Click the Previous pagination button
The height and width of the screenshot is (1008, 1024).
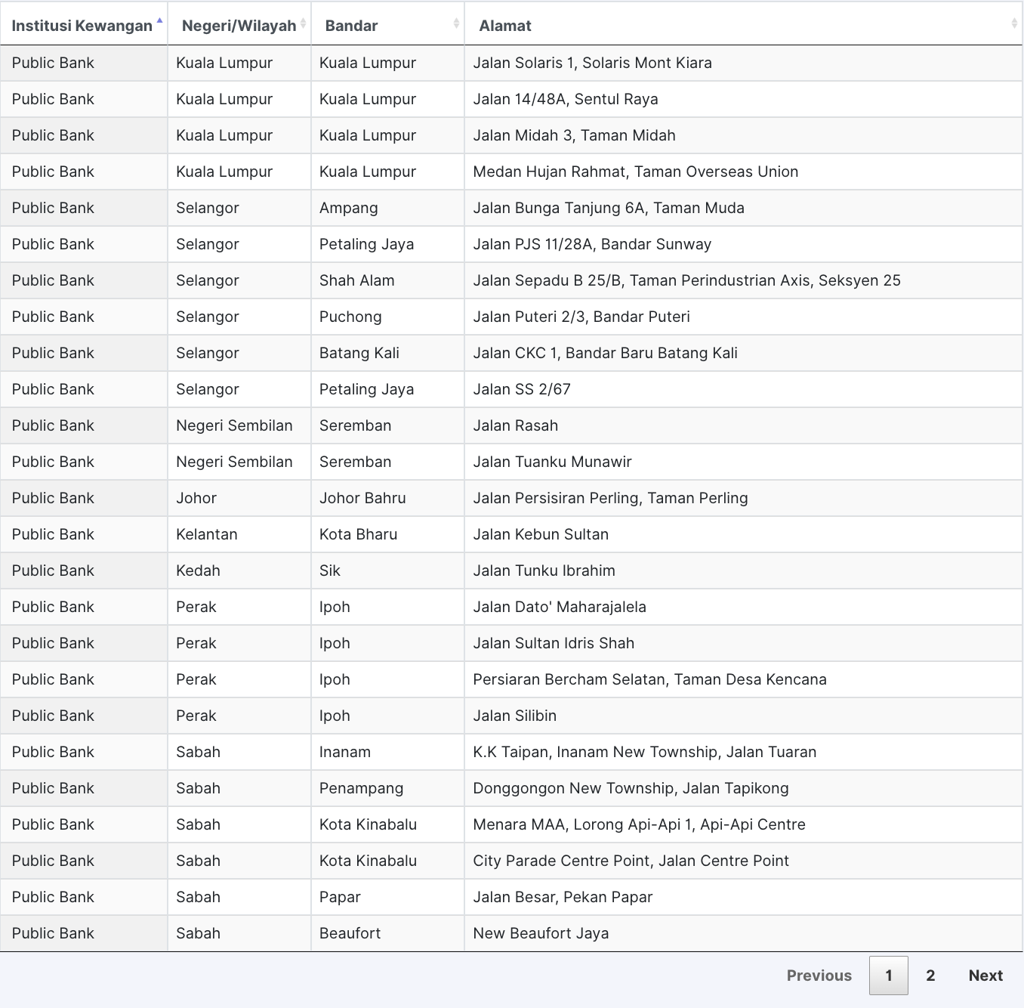pos(819,976)
